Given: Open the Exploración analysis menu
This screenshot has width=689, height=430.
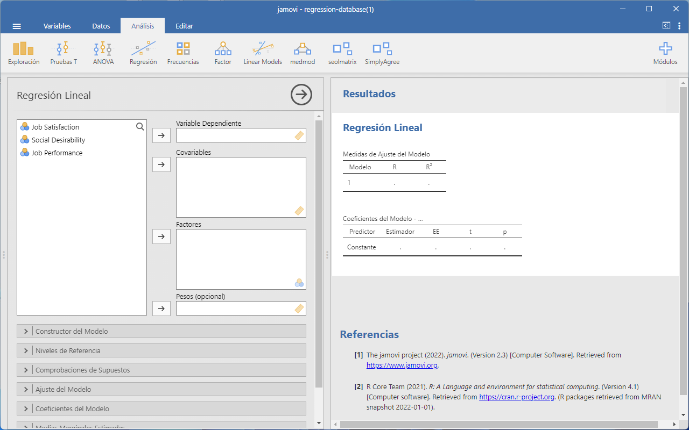Looking at the screenshot, I should coord(24,53).
